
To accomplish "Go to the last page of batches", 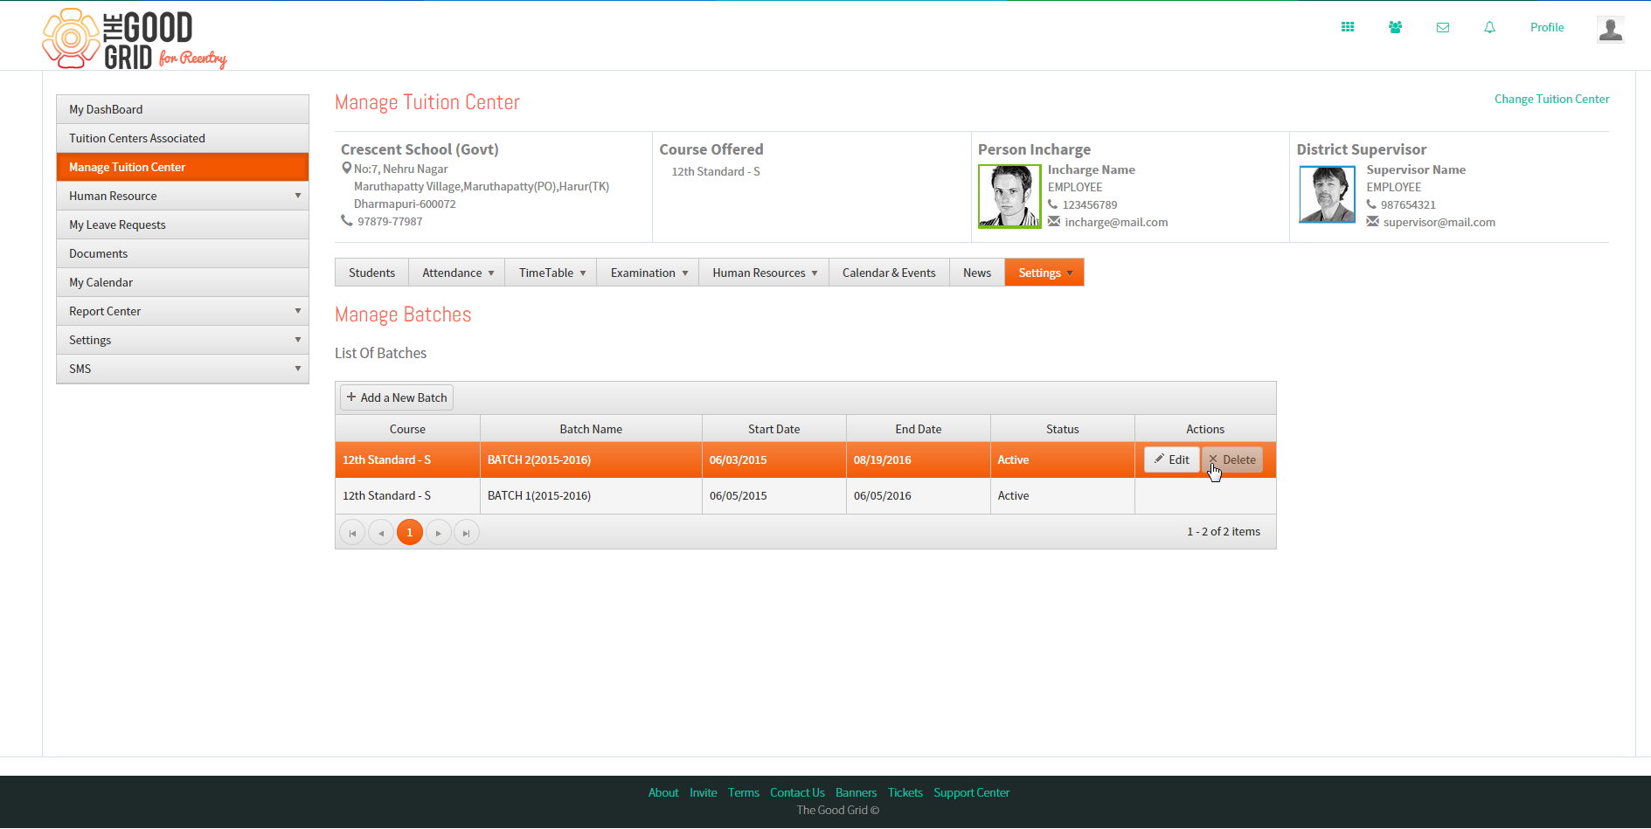I will [467, 532].
